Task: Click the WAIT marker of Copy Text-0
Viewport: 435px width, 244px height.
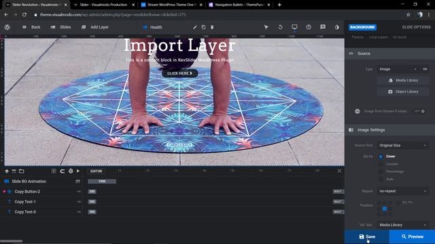Action: pyautogui.click(x=338, y=212)
